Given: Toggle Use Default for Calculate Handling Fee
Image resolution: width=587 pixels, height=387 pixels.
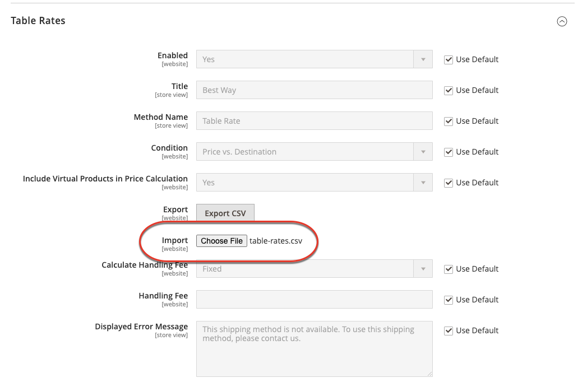Looking at the screenshot, I should click(x=448, y=269).
